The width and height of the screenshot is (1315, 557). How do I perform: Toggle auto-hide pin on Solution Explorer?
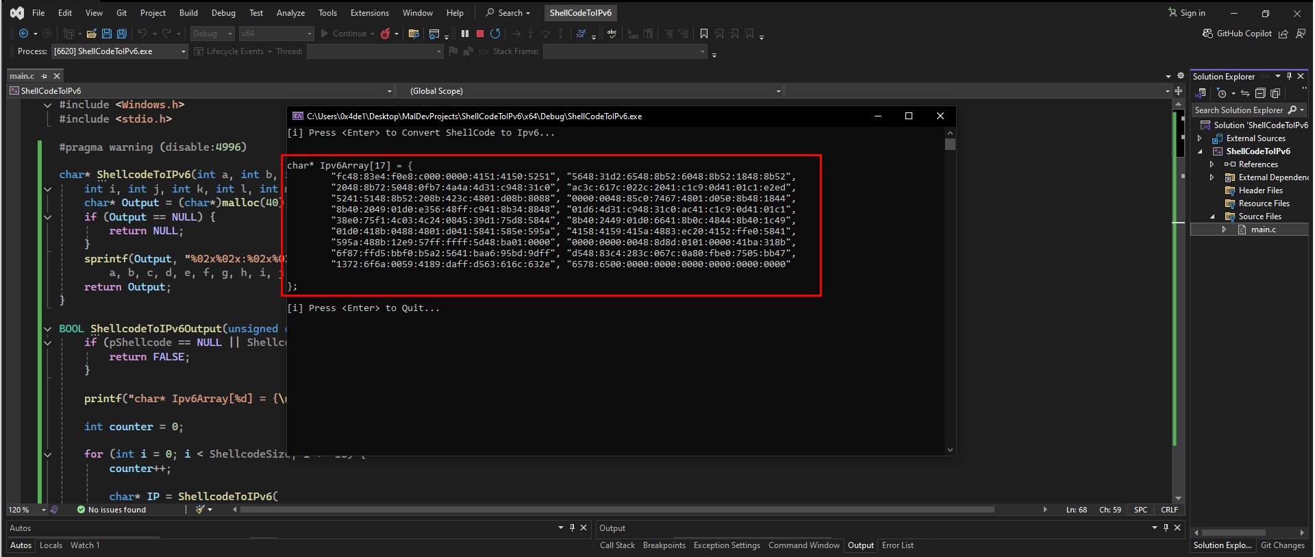[x=1289, y=76]
